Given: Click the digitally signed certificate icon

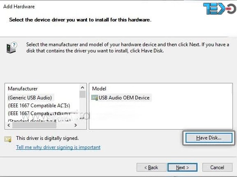Looking at the screenshot, I should tap(8, 139).
